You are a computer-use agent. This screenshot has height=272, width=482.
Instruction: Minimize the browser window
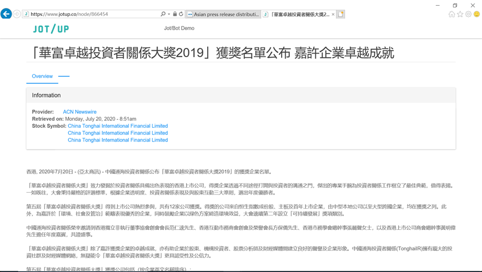coord(438,5)
